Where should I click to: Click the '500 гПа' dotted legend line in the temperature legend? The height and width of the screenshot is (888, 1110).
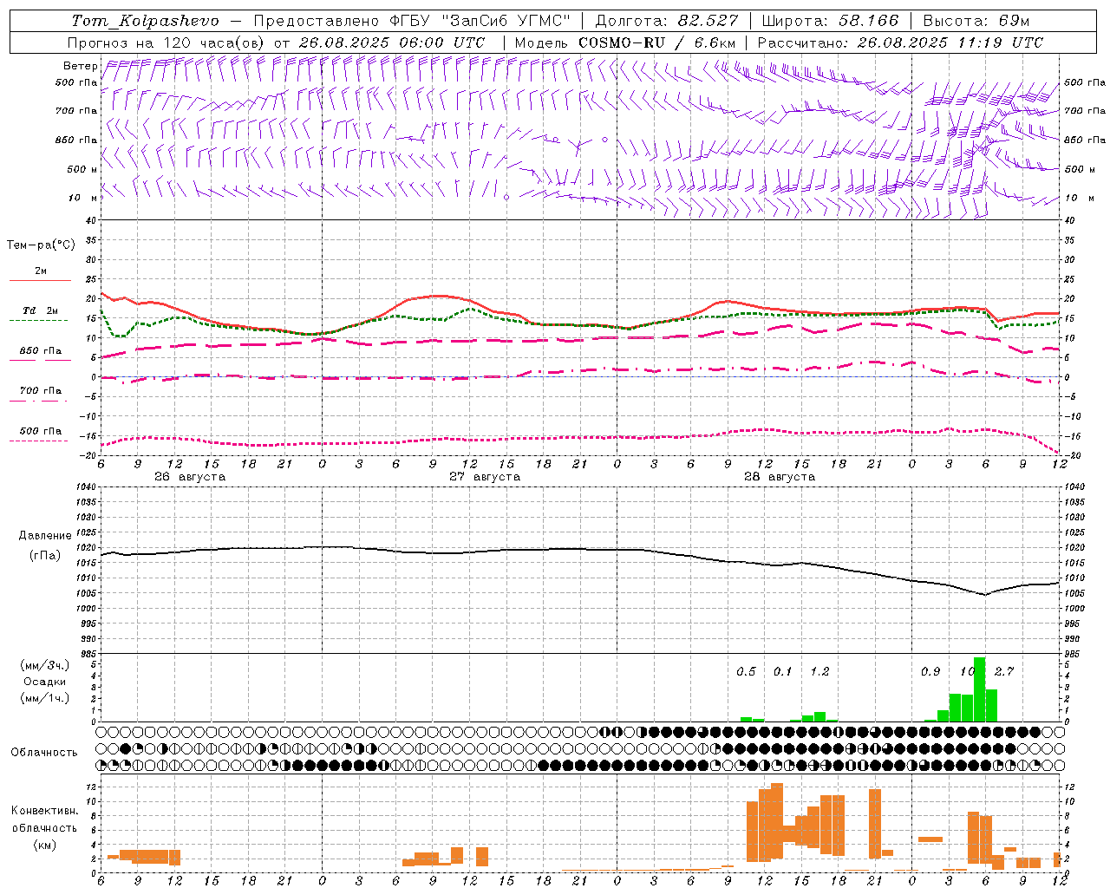38,441
